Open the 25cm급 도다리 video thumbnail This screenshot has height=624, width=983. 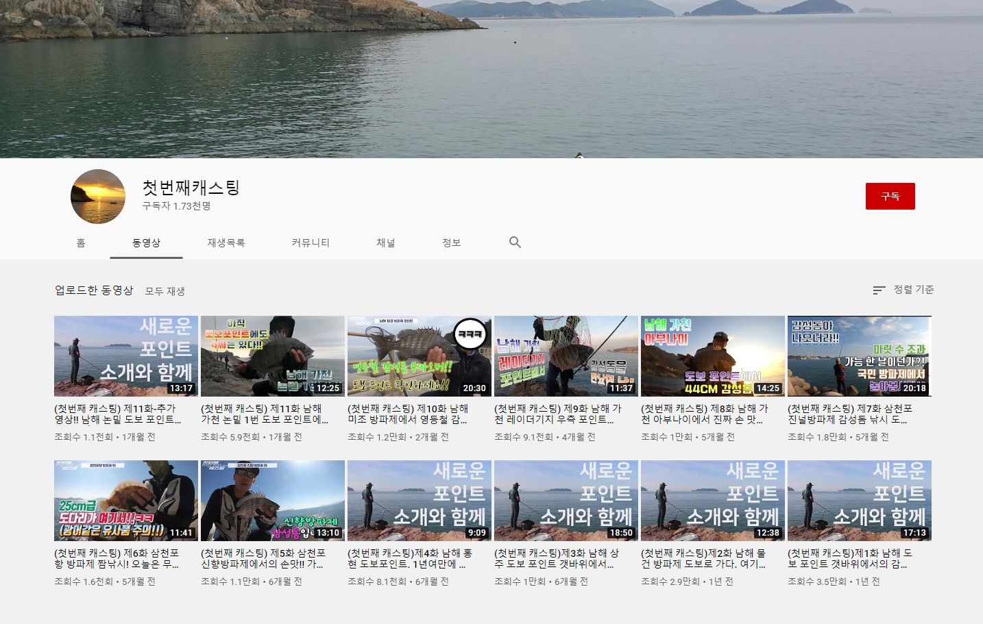point(126,501)
